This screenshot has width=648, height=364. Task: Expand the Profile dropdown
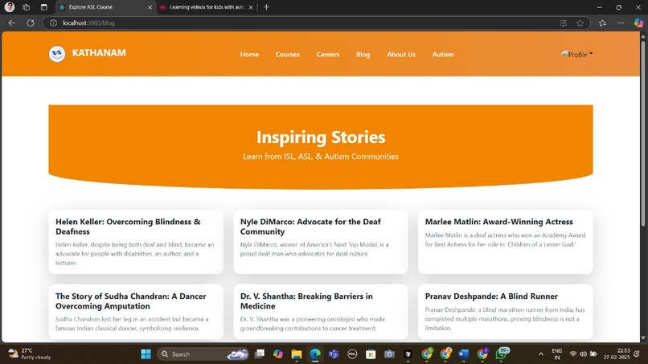[x=577, y=54]
